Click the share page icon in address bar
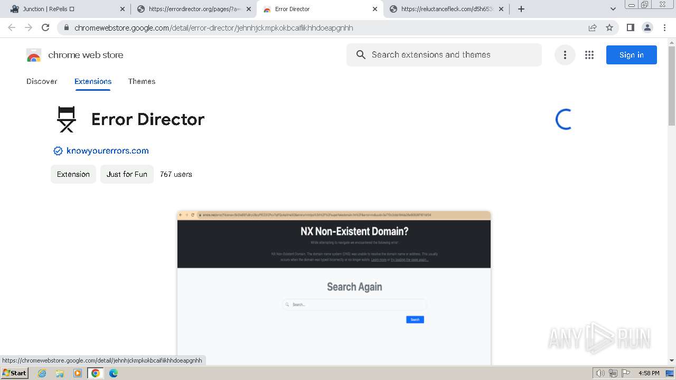Screen dimensions: 676x380 593,28
